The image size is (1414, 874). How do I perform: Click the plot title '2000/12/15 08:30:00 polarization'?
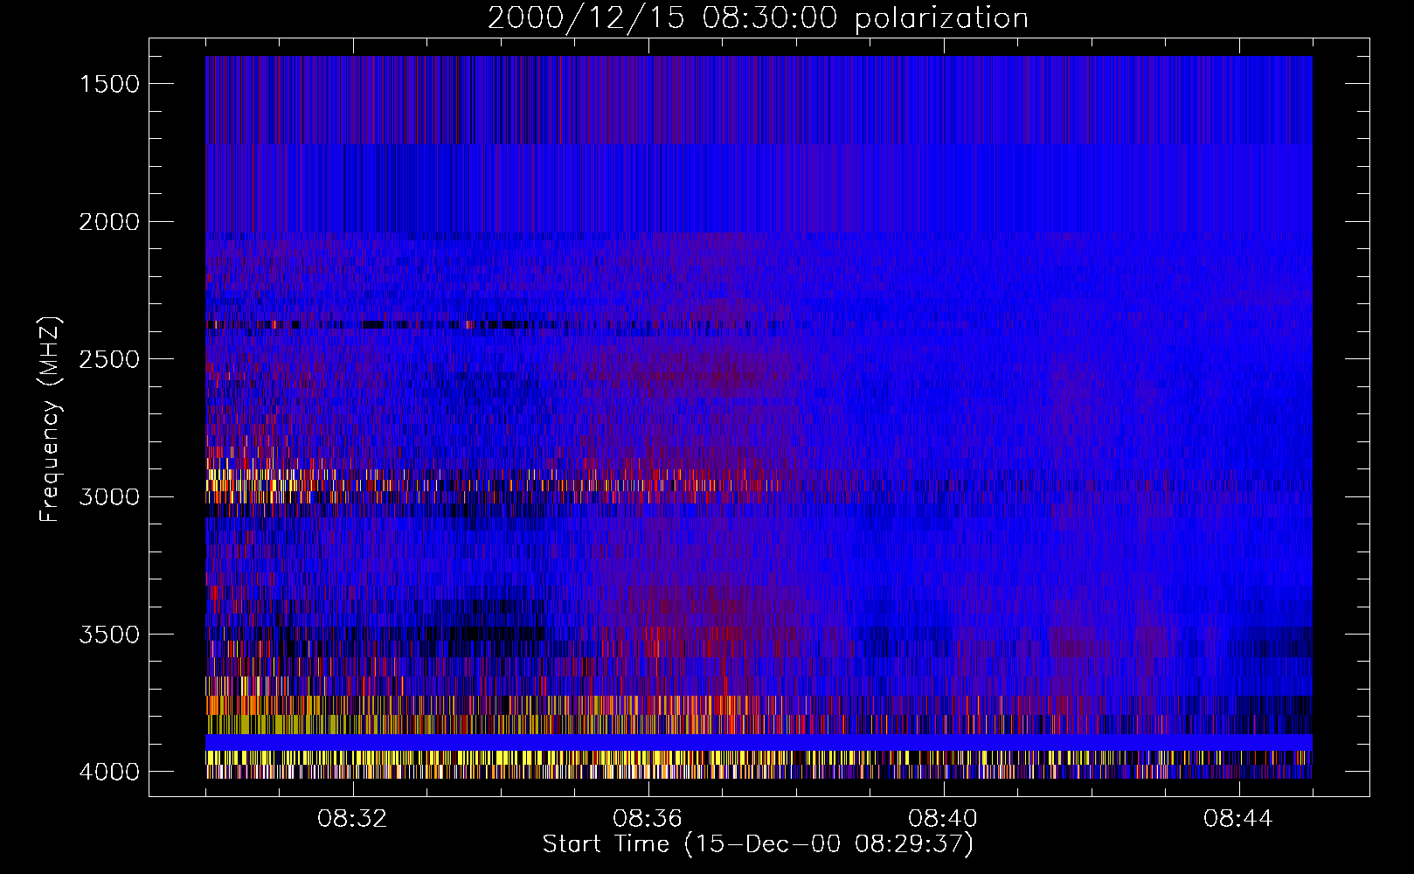(758, 18)
